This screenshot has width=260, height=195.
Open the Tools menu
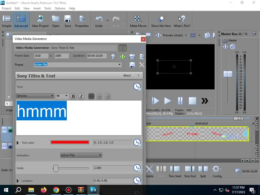click(x=47, y=8)
